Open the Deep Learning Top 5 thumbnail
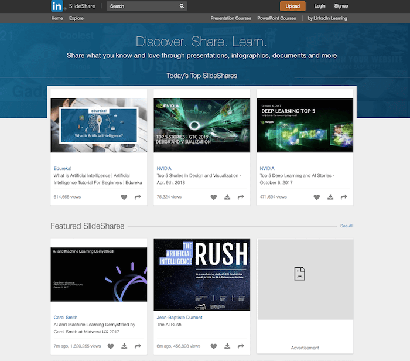The image size is (410, 361). pyautogui.click(x=305, y=125)
